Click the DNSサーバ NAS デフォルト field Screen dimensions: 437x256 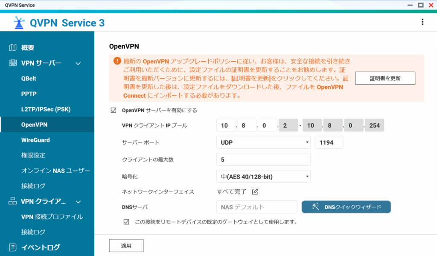[x=256, y=207]
